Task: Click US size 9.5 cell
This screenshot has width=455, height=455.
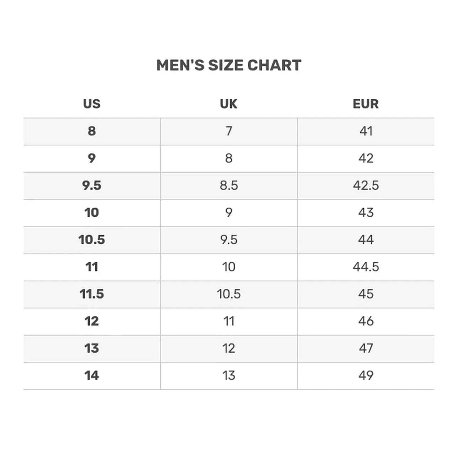Action: 92,186
